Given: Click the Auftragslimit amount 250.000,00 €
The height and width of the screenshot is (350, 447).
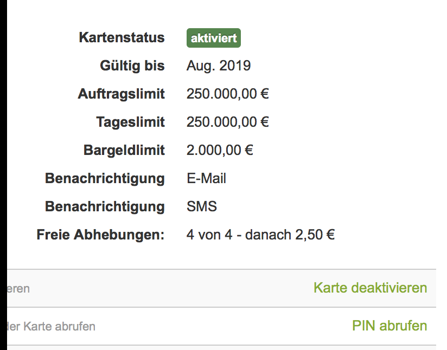Looking at the screenshot, I should click(x=228, y=94).
